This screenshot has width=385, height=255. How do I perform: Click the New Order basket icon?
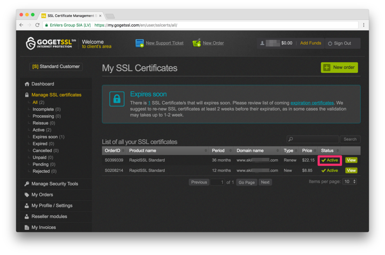pos(196,43)
